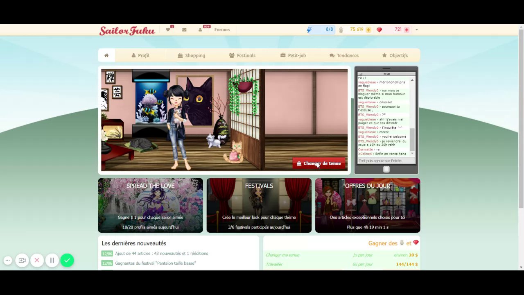Focus the chat message input field
Screen dimensions: 524x295
386,161
